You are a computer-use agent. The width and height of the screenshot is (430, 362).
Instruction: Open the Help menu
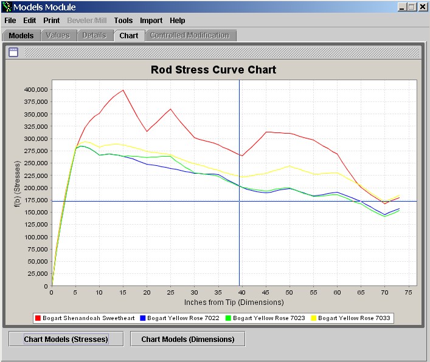178,20
